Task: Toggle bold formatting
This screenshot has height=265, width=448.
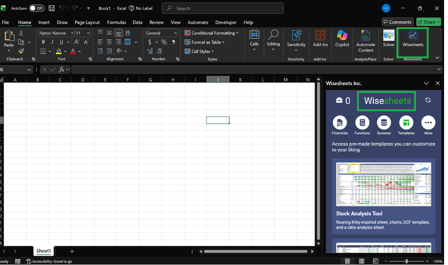Action: (43, 42)
